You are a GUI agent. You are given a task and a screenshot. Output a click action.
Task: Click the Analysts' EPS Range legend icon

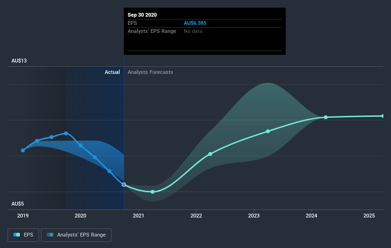pyautogui.click(x=50, y=235)
